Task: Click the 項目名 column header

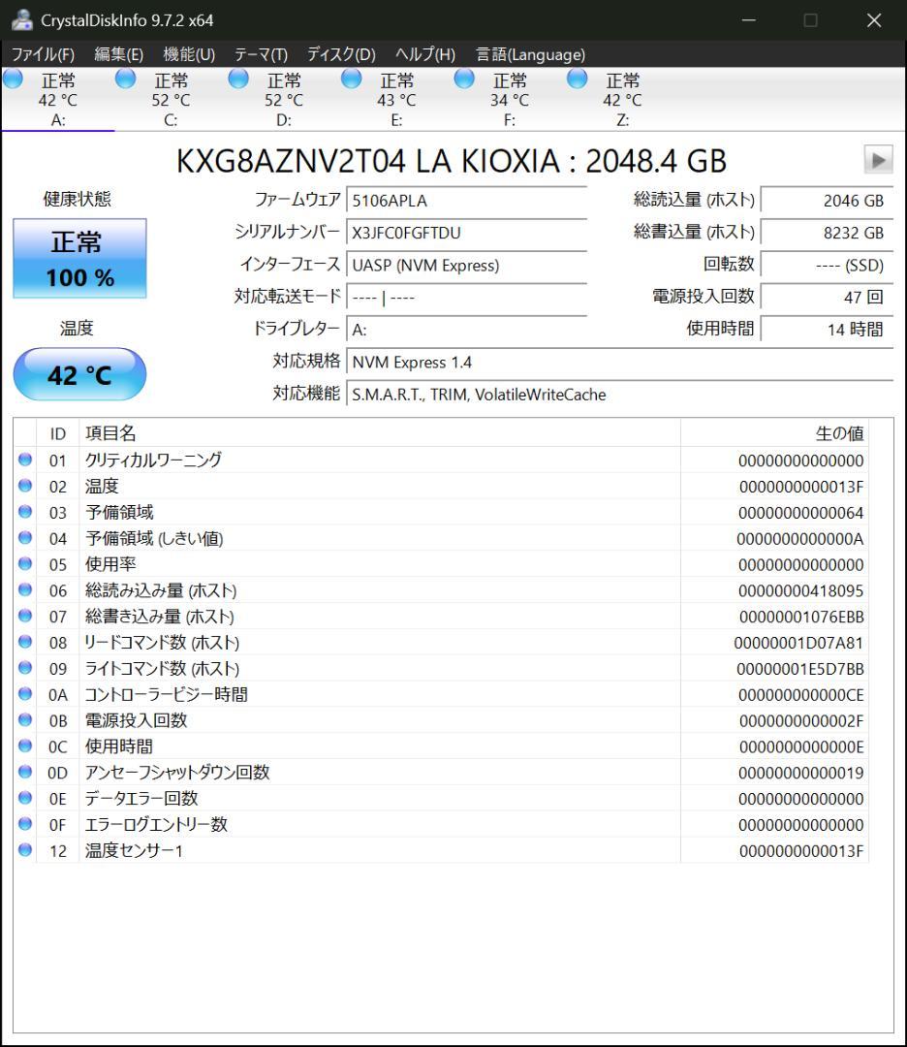Action: (380, 433)
